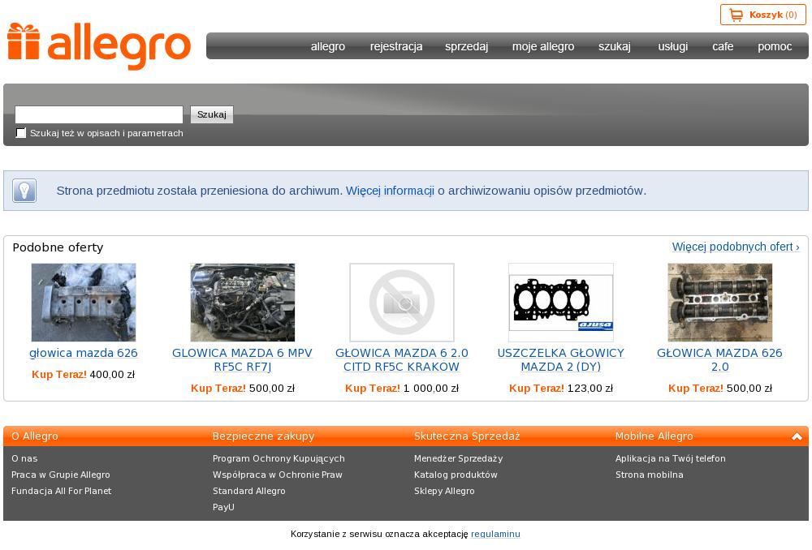The height and width of the screenshot is (550, 812).
Task: Open 'Praca w Grupie Allegro' link
Action: coord(61,475)
